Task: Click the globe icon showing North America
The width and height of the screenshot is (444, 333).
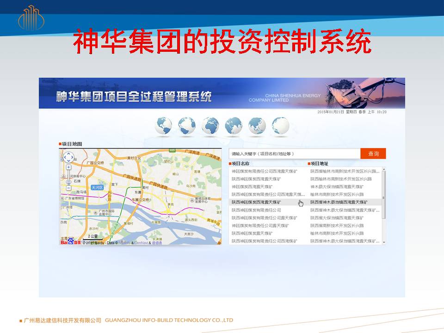Action: pyautogui.click(x=163, y=125)
